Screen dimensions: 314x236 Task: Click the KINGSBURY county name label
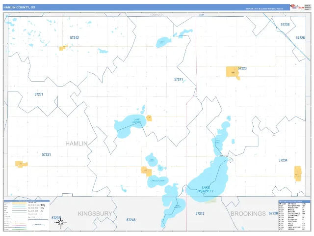95,213
